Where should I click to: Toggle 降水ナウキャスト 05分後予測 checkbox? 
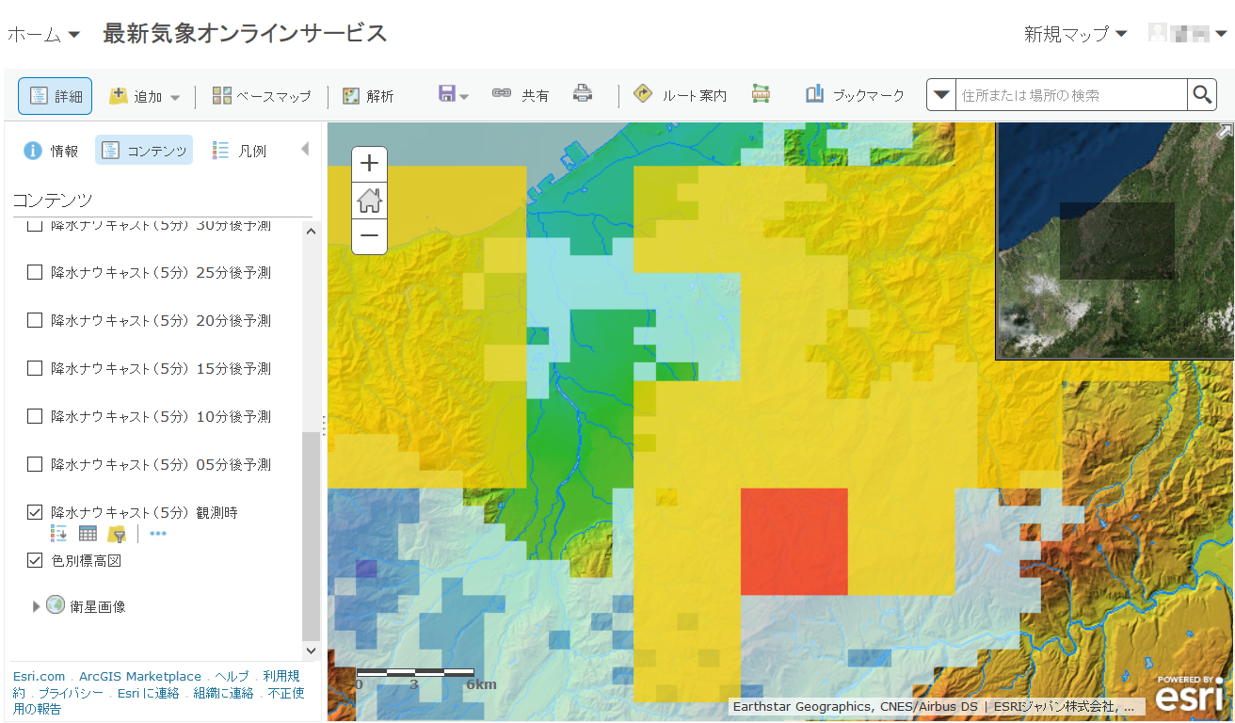35,464
